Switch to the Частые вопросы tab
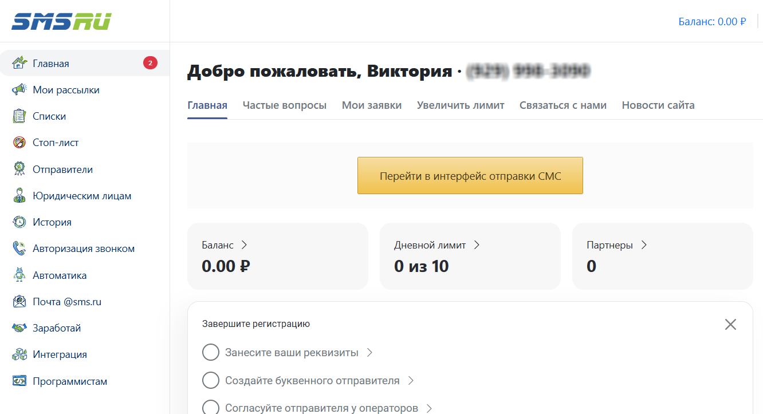 (285, 105)
